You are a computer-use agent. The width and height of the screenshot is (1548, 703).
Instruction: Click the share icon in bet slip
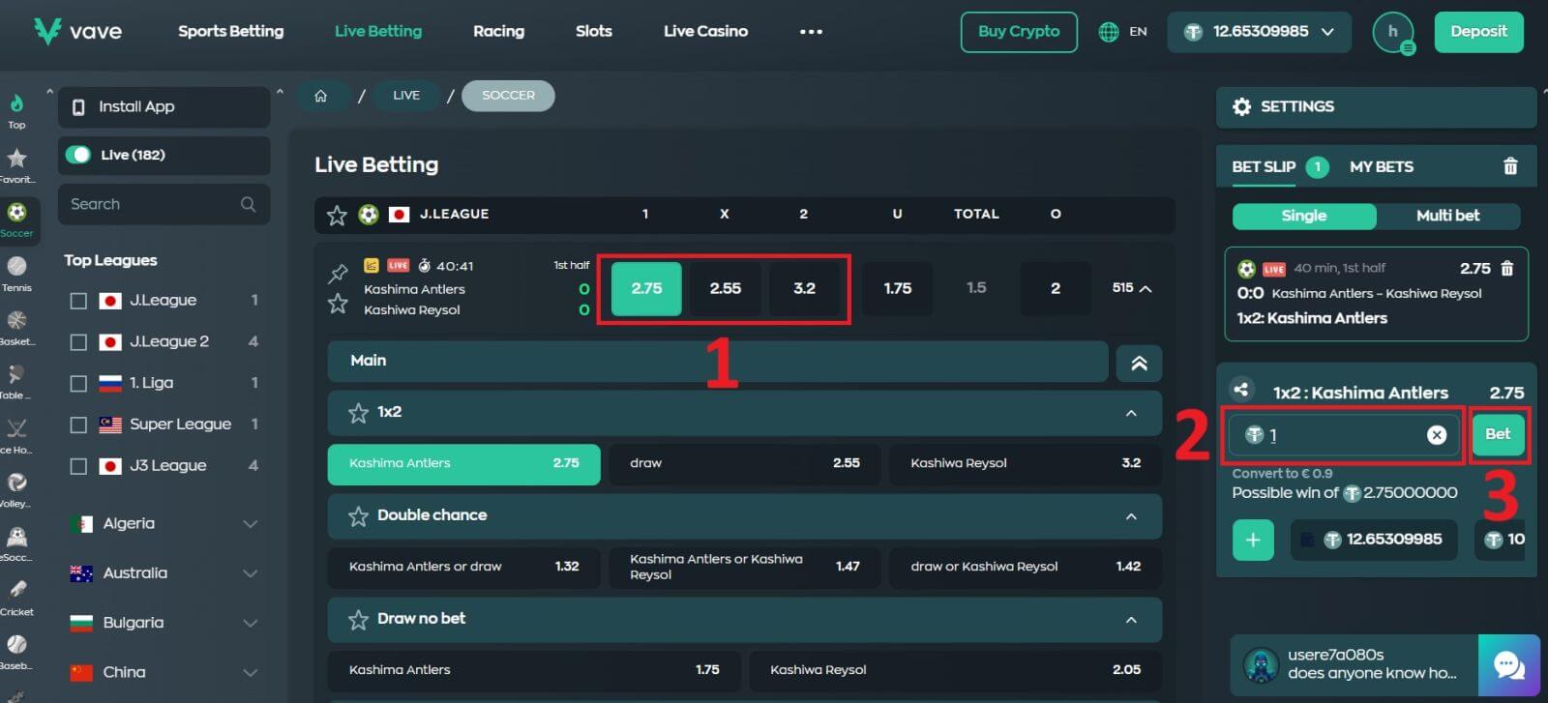tap(1240, 390)
